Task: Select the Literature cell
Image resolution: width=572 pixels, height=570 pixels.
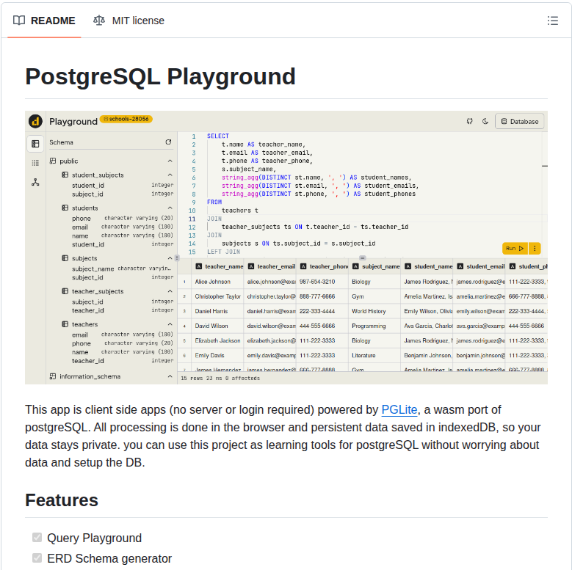Action: coord(374,355)
